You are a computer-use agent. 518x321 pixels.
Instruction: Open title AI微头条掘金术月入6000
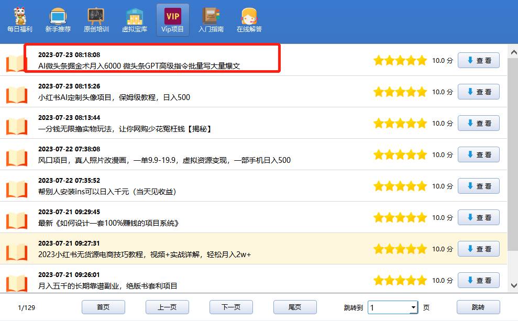(x=139, y=66)
